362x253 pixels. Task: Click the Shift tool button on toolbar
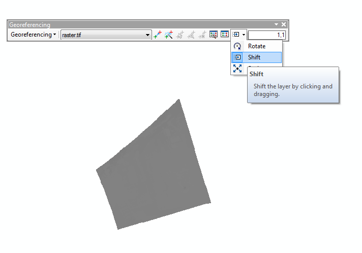tap(236, 35)
